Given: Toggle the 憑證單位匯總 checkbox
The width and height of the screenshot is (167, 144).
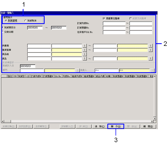Looking at the screenshot, I should click(104, 18).
